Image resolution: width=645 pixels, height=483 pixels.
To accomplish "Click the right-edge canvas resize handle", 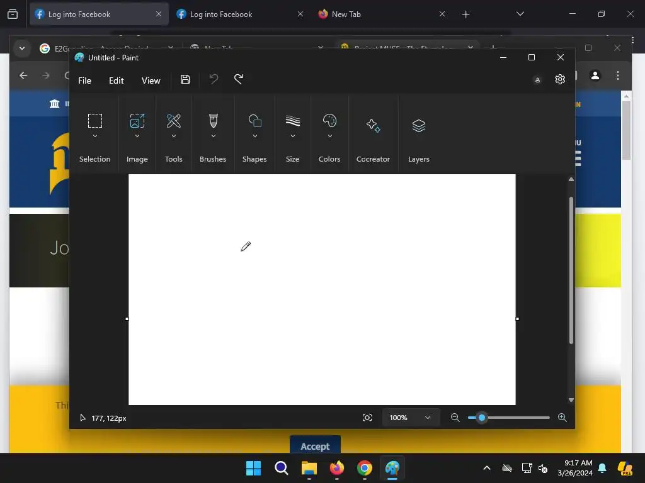I will click(x=518, y=319).
